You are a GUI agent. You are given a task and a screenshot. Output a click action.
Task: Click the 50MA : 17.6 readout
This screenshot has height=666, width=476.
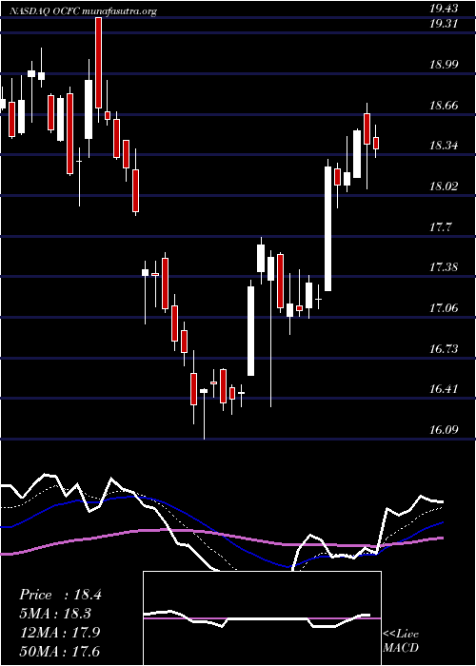pos(59,651)
